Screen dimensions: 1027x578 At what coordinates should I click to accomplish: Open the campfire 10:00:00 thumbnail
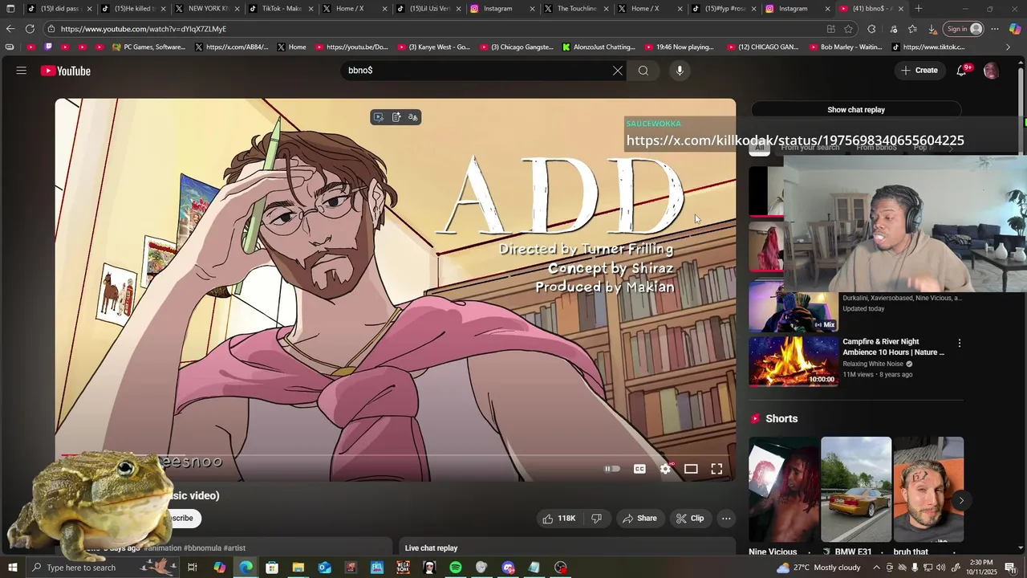coord(794,361)
